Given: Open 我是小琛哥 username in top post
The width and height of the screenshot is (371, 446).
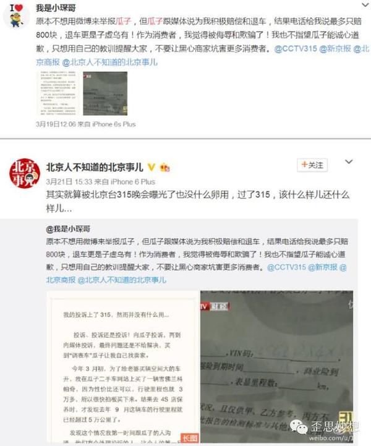Looking at the screenshot, I should click(x=56, y=8).
